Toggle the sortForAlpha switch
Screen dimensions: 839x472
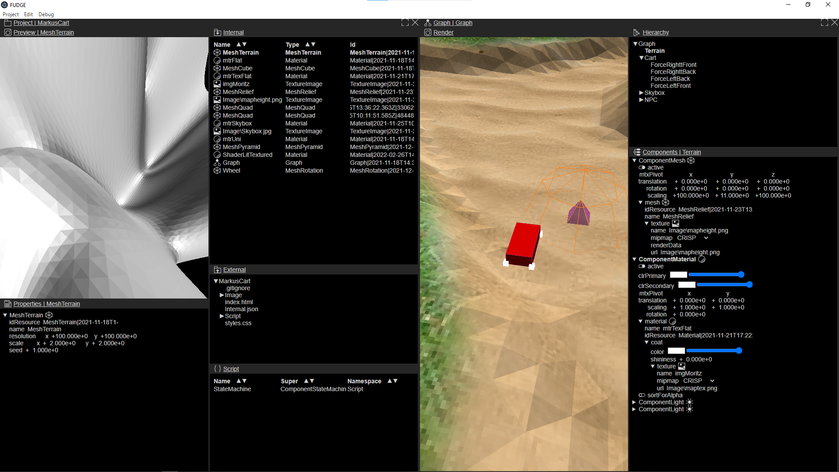pos(641,395)
